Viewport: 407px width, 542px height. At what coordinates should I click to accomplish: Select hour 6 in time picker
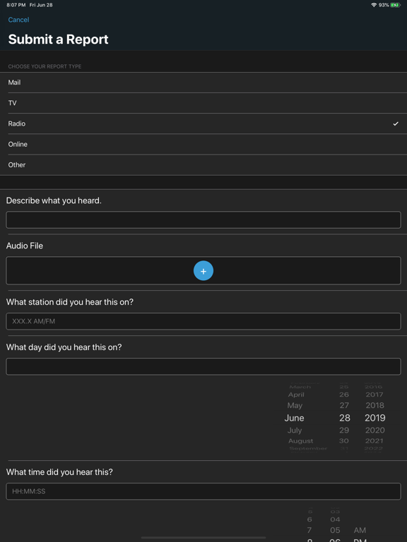click(x=309, y=519)
